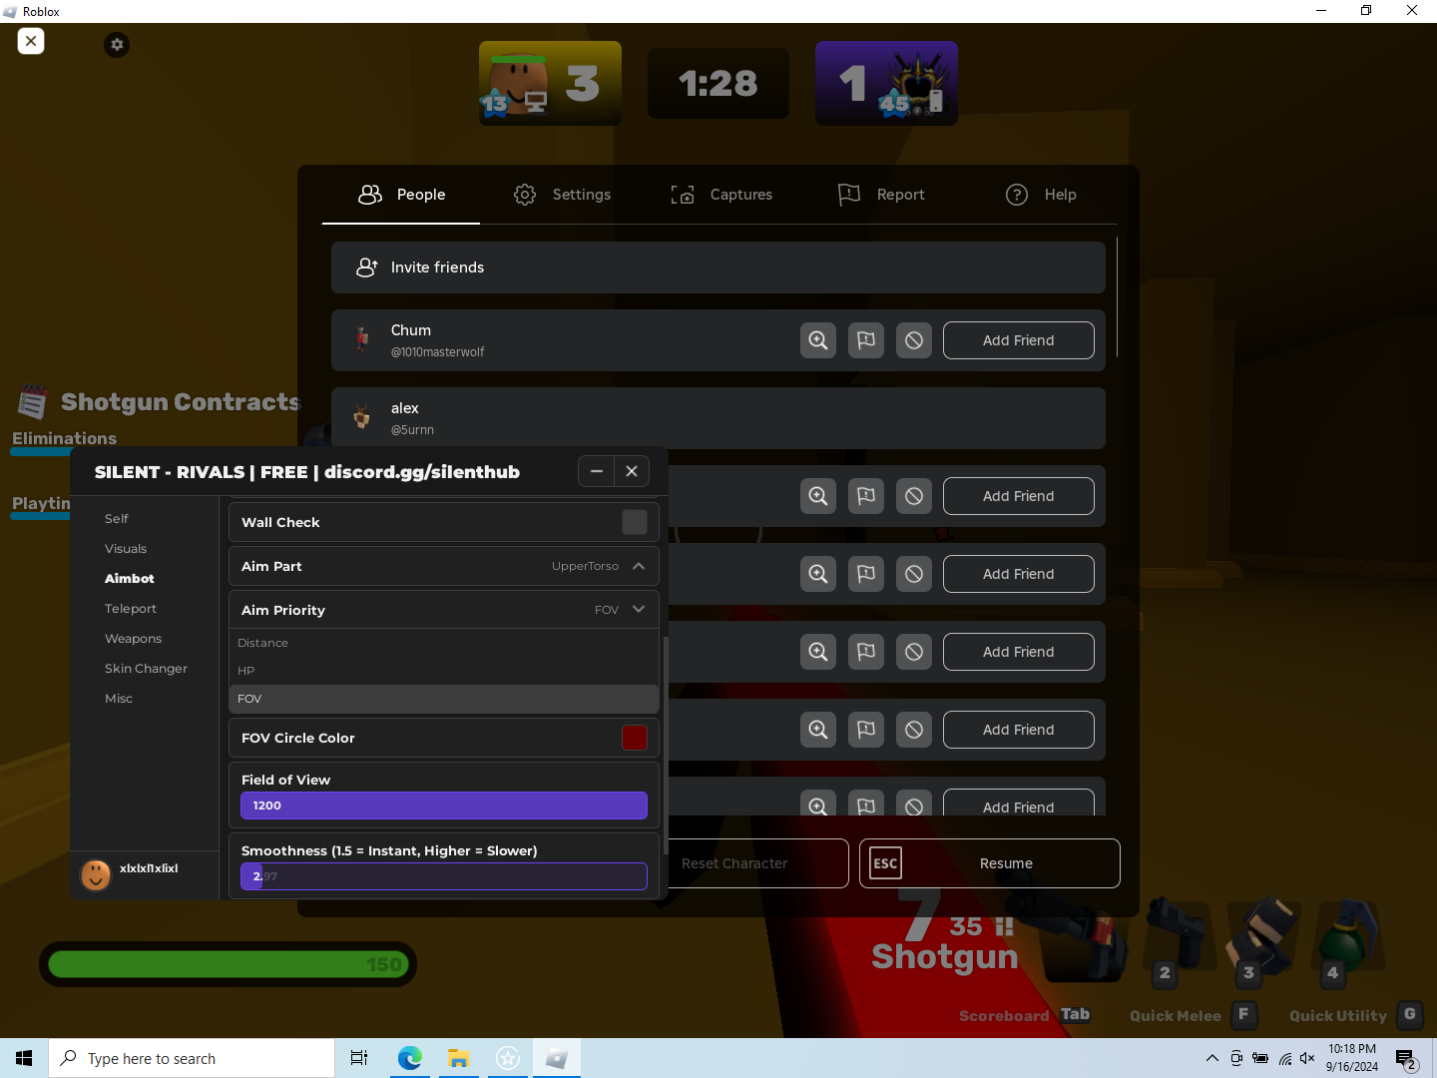Adjust the Field of View slider
The height and width of the screenshot is (1078, 1437).
point(444,806)
